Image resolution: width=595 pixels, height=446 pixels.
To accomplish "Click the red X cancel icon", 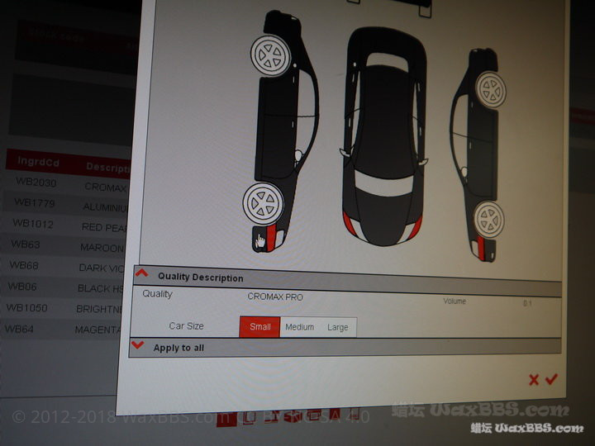I will pyautogui.click(x=534, y=380).
